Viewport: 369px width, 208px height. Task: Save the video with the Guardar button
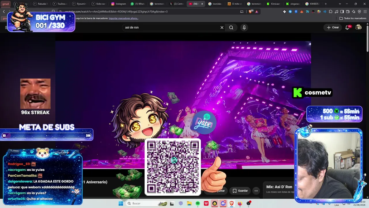(240, 191)
